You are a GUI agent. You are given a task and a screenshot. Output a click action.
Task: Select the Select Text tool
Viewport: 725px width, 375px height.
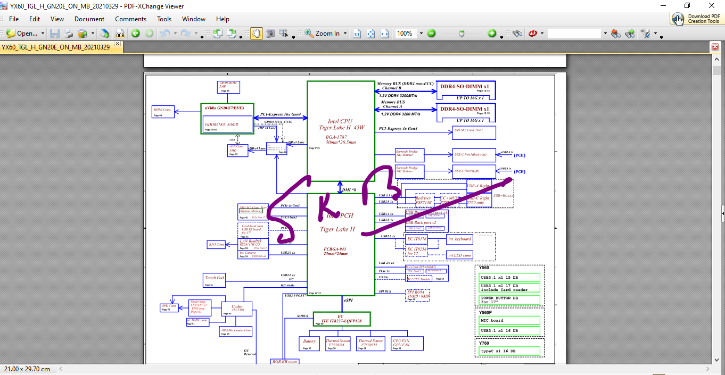click(x=284, y=33)
